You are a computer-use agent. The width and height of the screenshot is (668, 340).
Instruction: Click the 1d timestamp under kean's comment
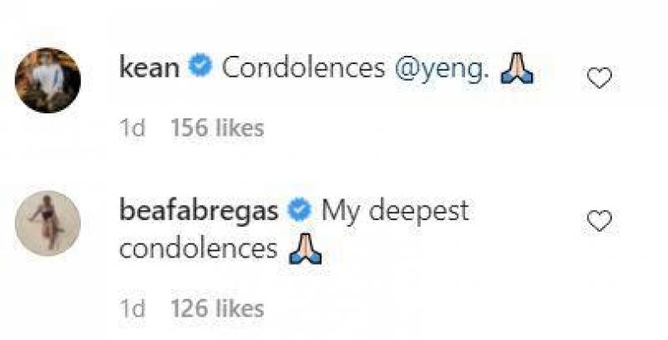133,127
